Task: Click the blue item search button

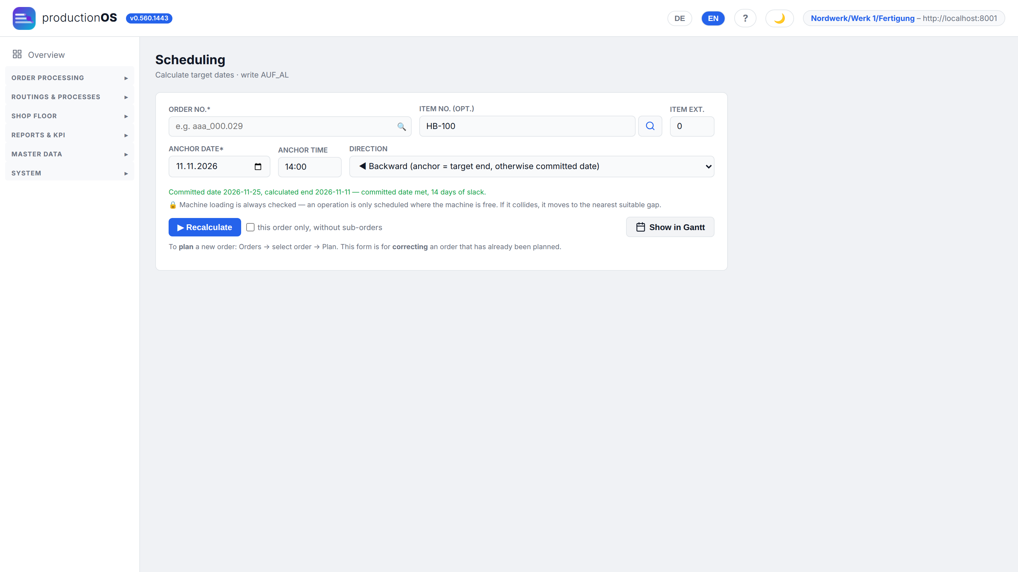Action: coord(650,126)
